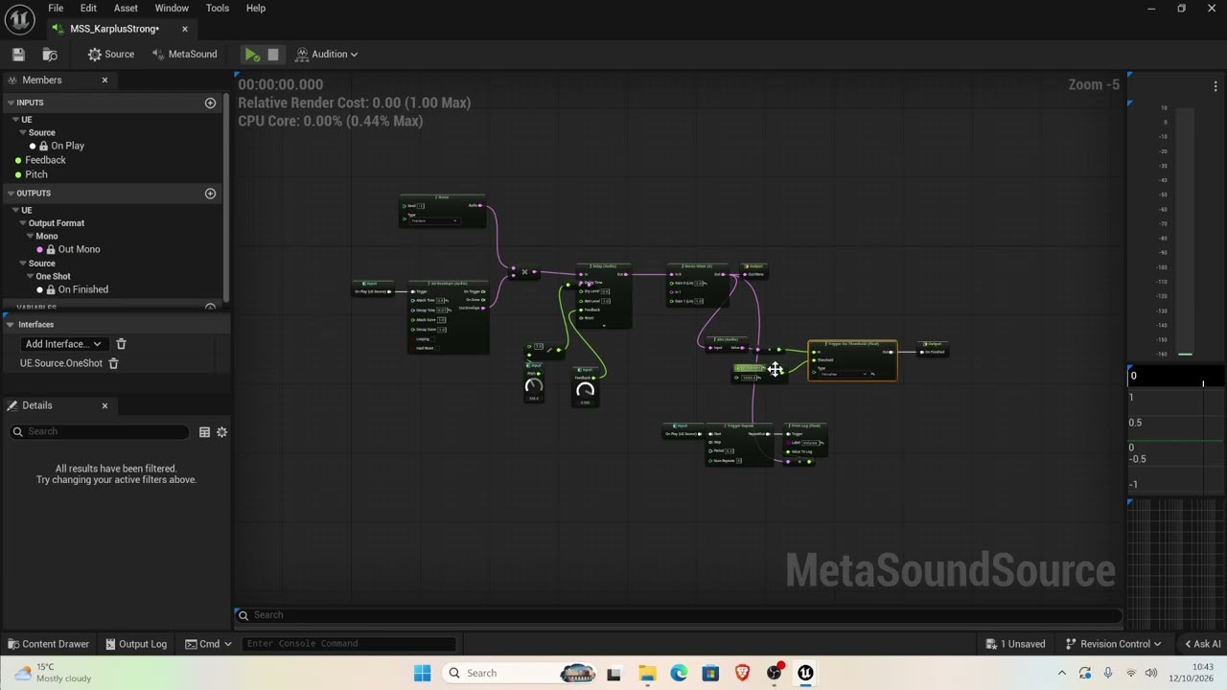Select the MSS_KarplusStrong tab
Image resolution: width=1227 pixels, height=690 pixels.
click(114, 29)
